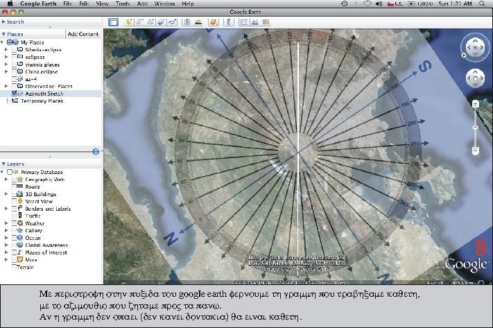Click the Places opacity slider handle
This screenshot has width=493, height=328.
(96, 152)
